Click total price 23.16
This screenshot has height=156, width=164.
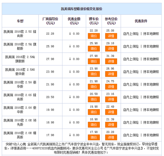coord(110,94)
